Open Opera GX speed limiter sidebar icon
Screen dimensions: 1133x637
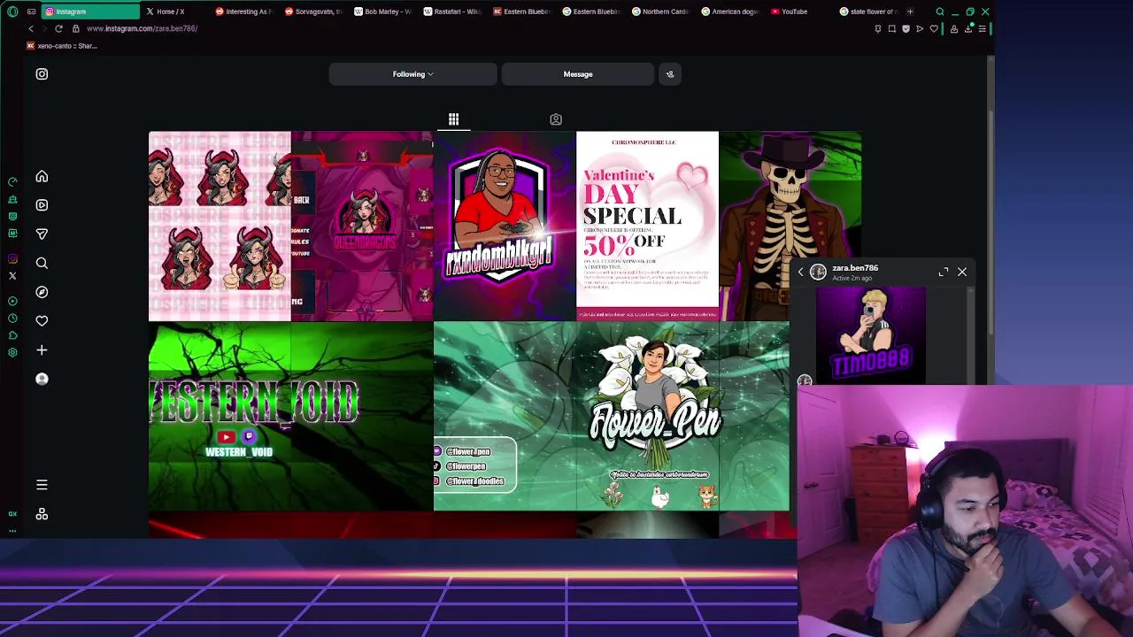coord(12,181)
